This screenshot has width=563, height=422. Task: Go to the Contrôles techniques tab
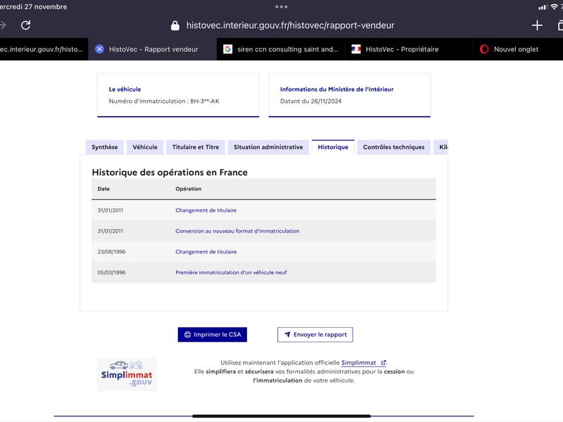[x=393, y=147]
